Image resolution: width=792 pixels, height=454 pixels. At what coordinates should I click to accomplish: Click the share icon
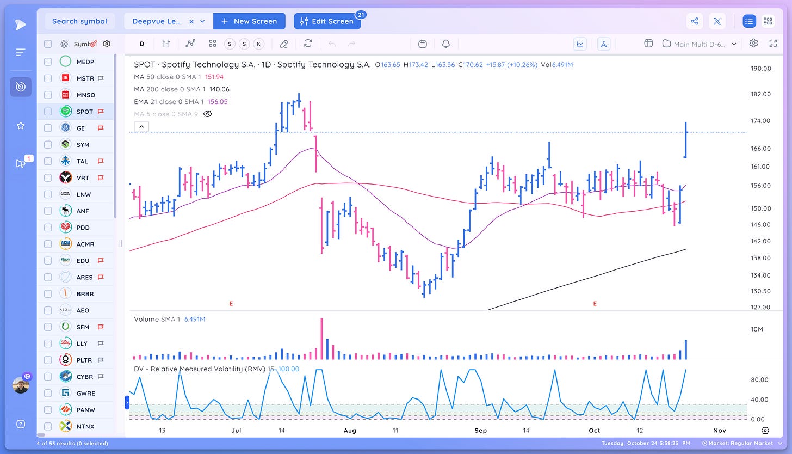click(x=695, y=21)
